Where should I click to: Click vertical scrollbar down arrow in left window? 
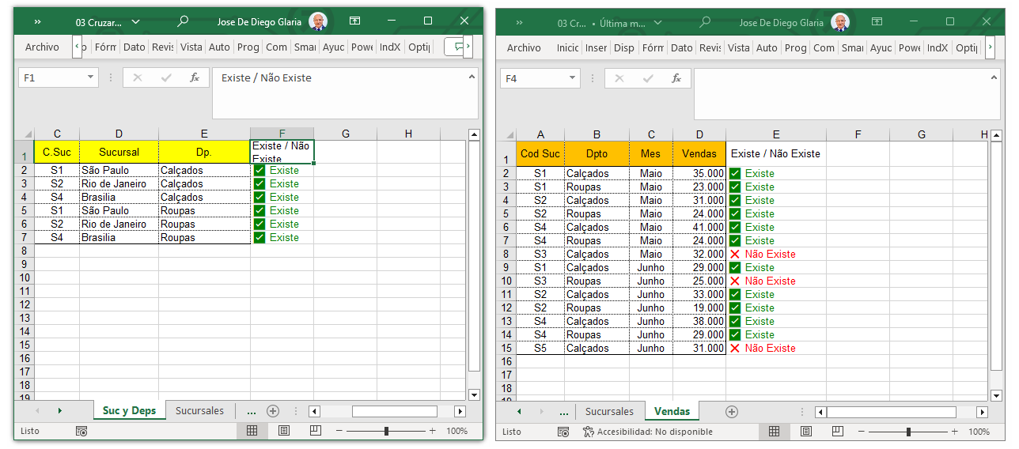(x=475, y=394)
